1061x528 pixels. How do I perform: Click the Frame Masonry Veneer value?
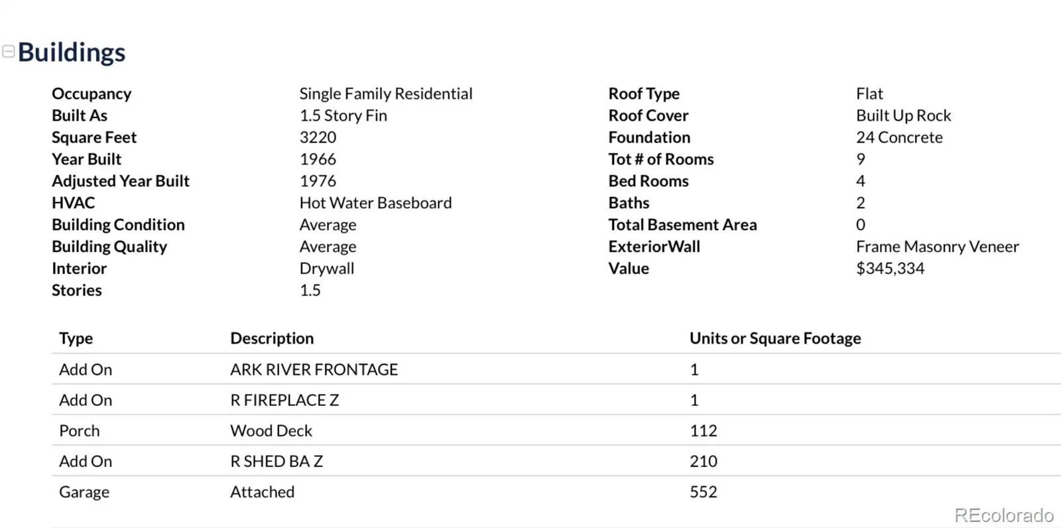point(937,247)
